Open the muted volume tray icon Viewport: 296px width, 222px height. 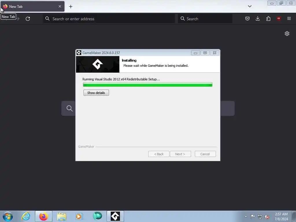pyautogui.click(x=267, y=217)
